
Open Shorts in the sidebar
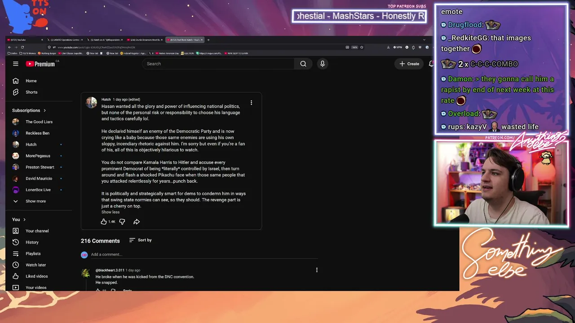click(31, 92)
